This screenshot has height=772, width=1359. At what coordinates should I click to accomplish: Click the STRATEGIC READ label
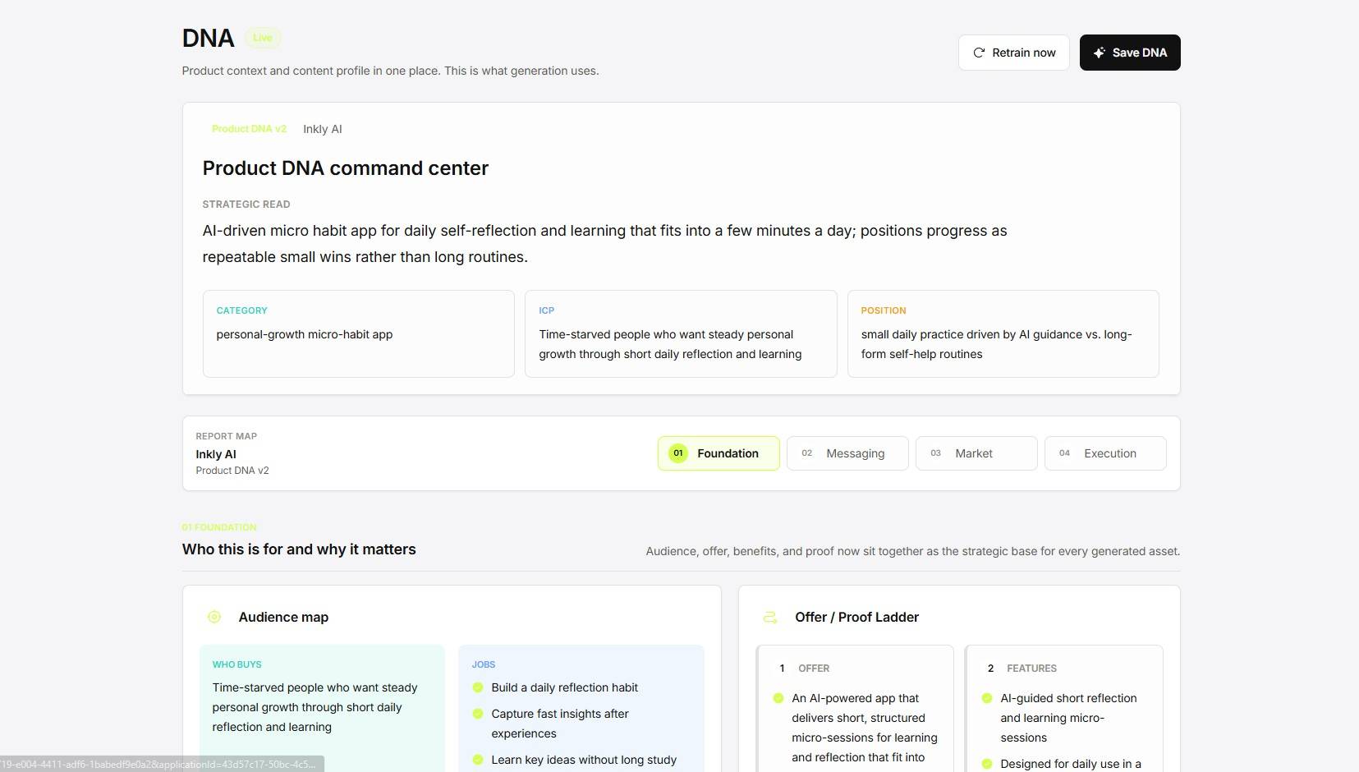246,204
